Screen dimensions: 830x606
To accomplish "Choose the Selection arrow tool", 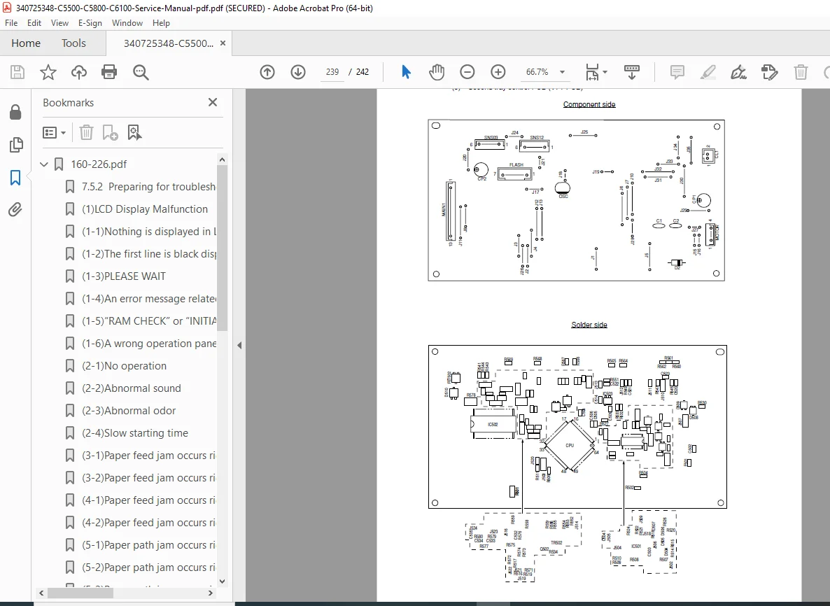I will tap(406, 72).
